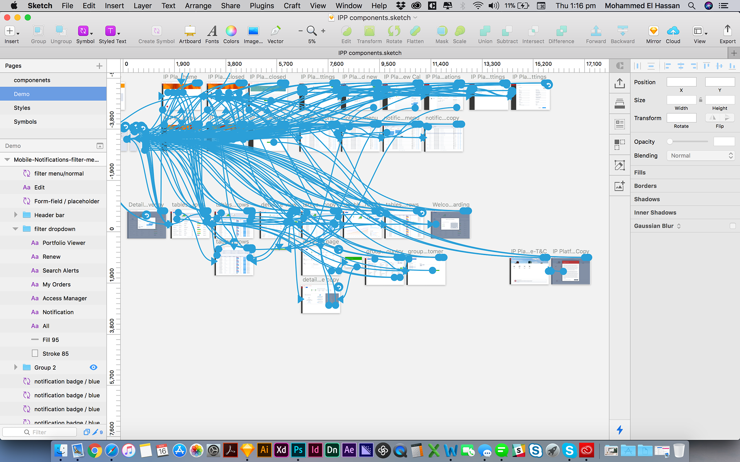Select the Vector pen tool
The height and width of the screenshot is (462, 740).
[275, 32]
